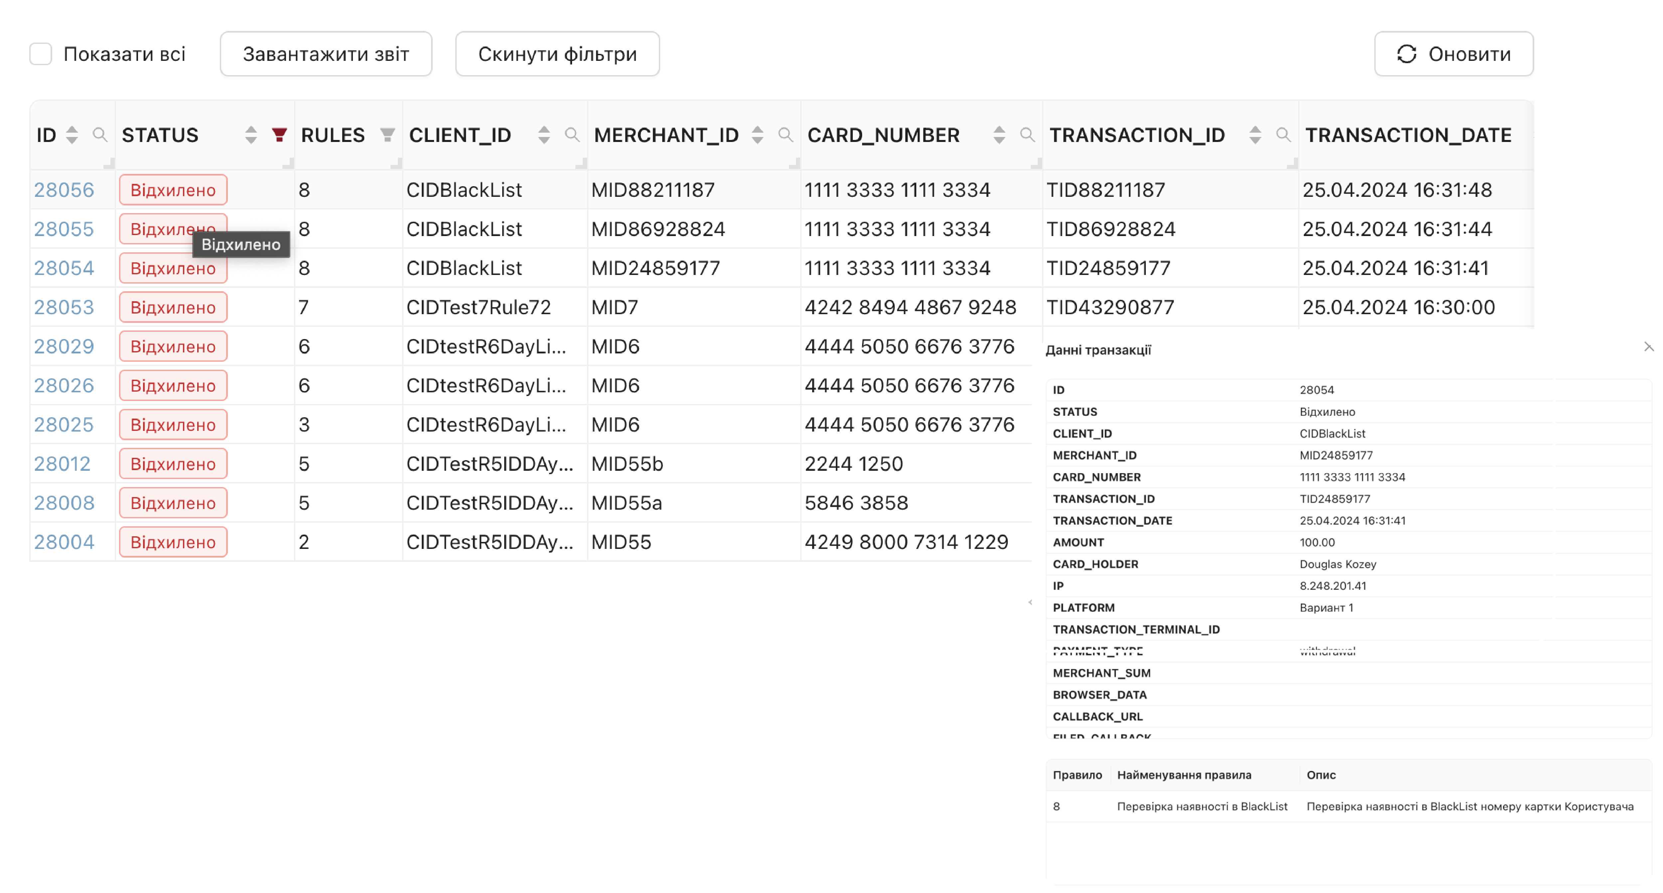Sort by MERCHANT_ID using sorter arrows
The height and width of the screenshot is (893, 1663).
pyautogui.click(x=757, y=135)
